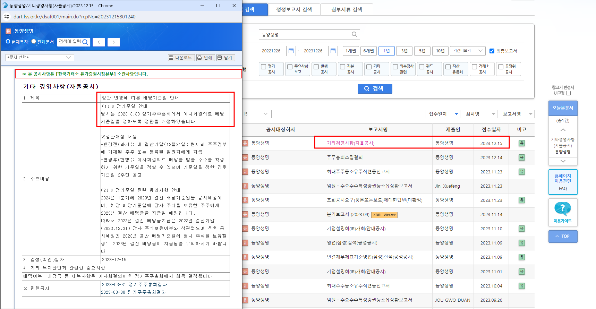The image size is (596, 309).
Task: Click the 유 badge on the 2023.11.10 row
Action: (521, 229)
